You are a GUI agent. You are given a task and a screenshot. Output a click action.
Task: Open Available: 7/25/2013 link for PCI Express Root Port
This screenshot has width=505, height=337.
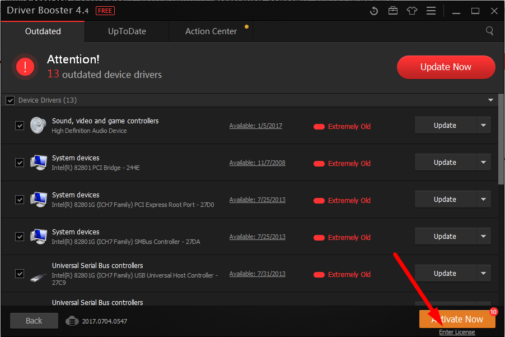click(258, 200)
